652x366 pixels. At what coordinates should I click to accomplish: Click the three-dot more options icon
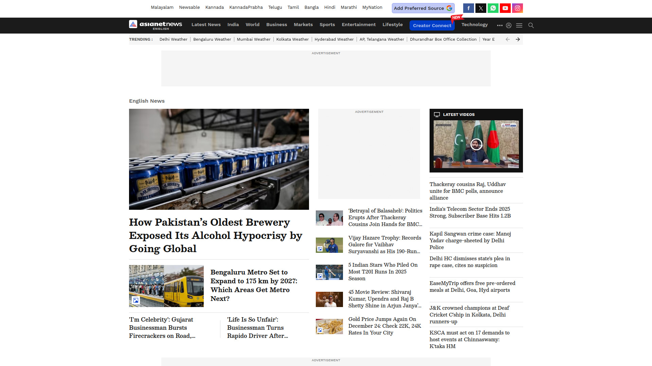pos(500,25)
